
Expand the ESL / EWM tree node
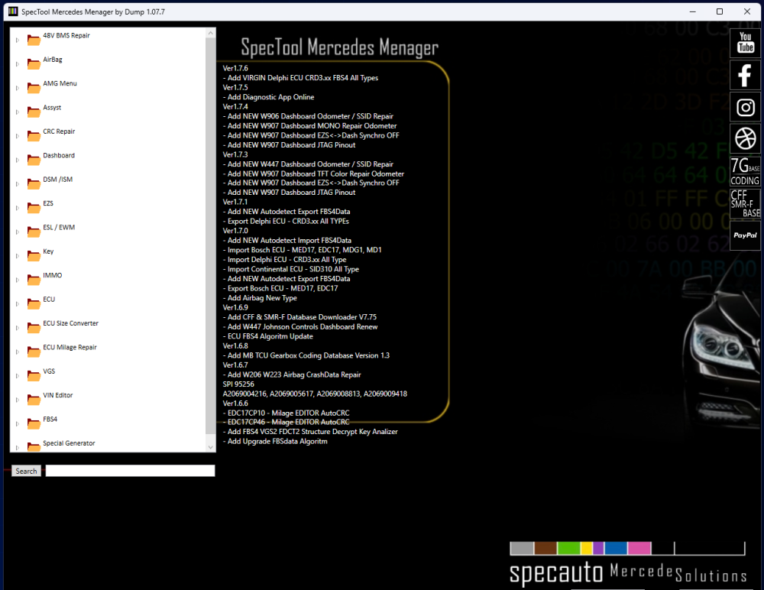(x=17, y=232)
